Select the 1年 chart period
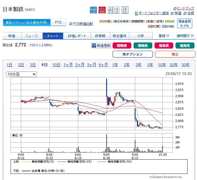This screenshot has height=180, width=197. pos(115,65)
